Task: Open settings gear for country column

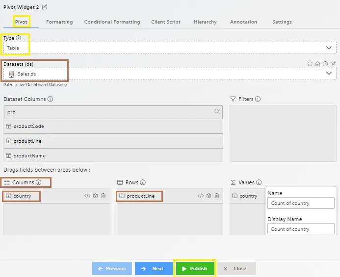Action: (95, 196)
